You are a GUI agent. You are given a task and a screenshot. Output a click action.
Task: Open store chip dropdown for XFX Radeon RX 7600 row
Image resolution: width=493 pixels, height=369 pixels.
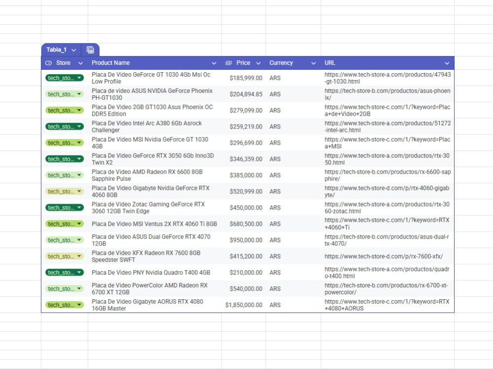[x=79, y=256]
